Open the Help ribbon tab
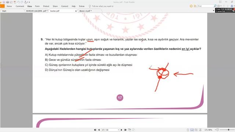 pyautogui.click(x=73, y=6)
